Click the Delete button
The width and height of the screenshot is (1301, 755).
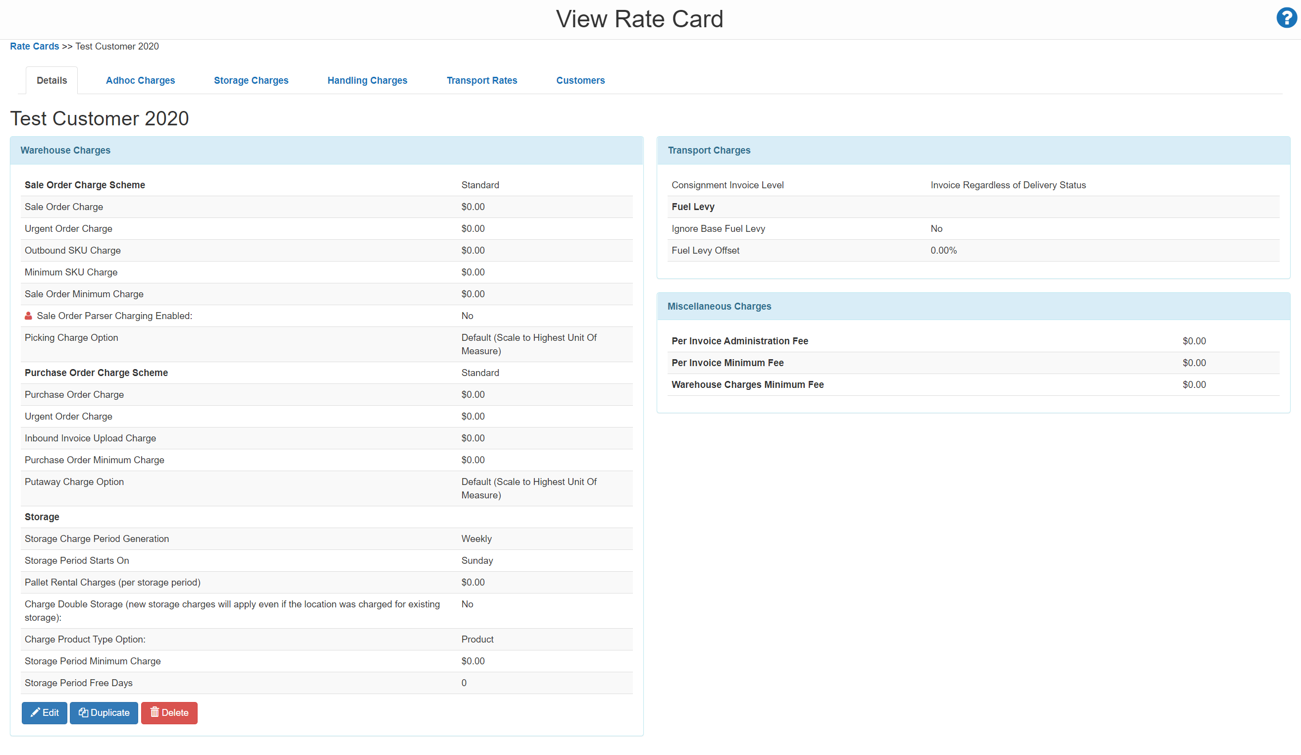click(x=169, y=713)
